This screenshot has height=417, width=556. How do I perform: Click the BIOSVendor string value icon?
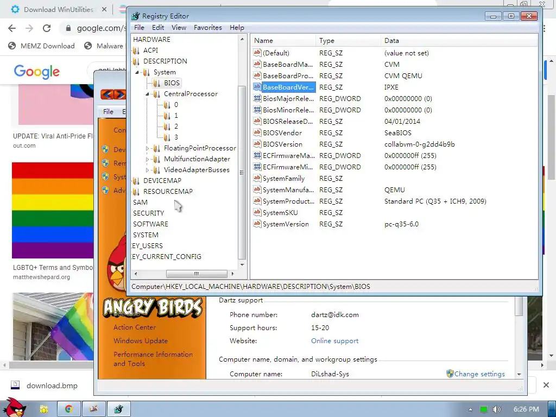tap(257, 132)
